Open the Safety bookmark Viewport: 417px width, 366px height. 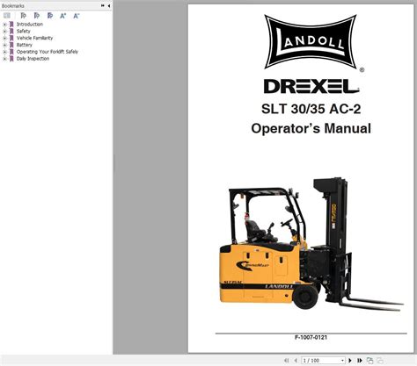(x=24, y=31)
